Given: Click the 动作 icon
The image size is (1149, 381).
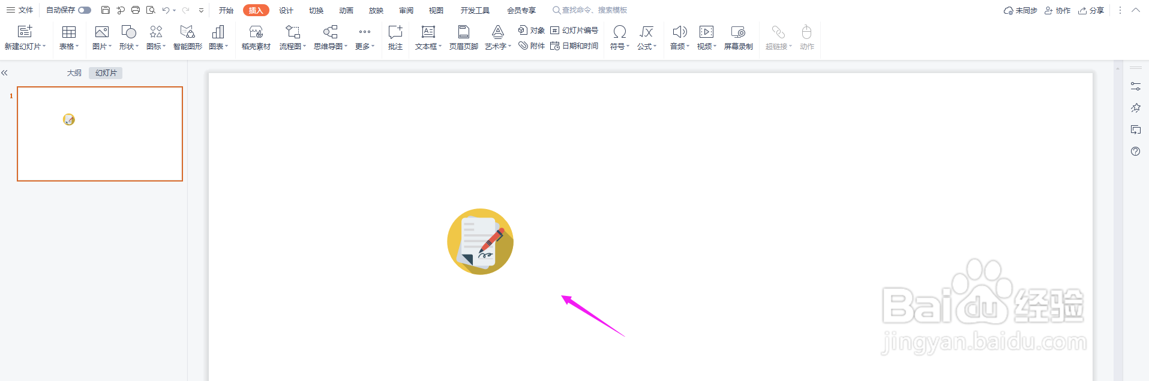Looking at the screenshot, I should click(807, 32).
